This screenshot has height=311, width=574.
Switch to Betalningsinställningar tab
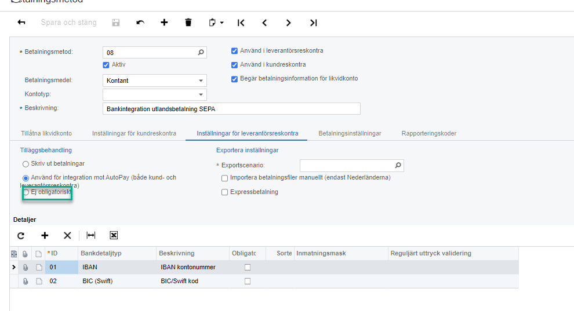point(350,133)
